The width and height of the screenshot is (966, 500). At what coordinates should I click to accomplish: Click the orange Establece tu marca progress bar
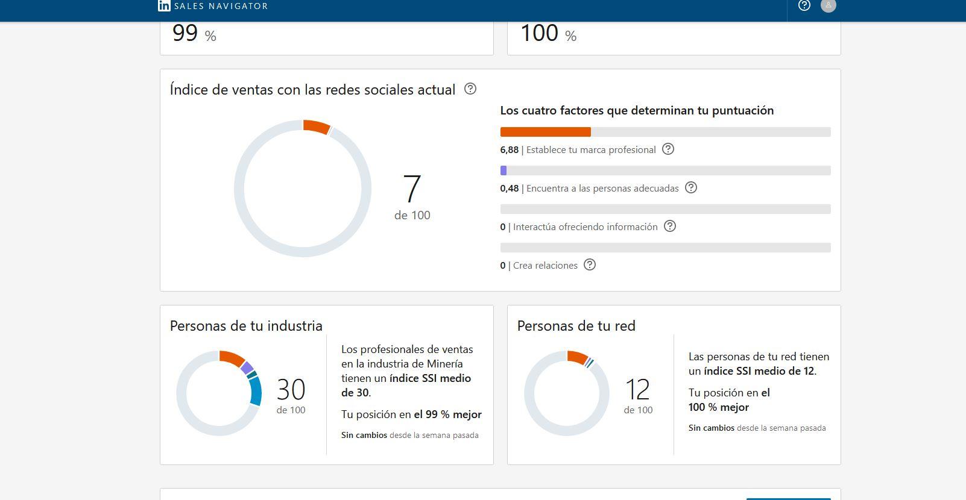[x=546, y=132]
